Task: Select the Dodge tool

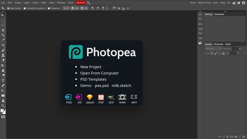Action: [3, 76]
